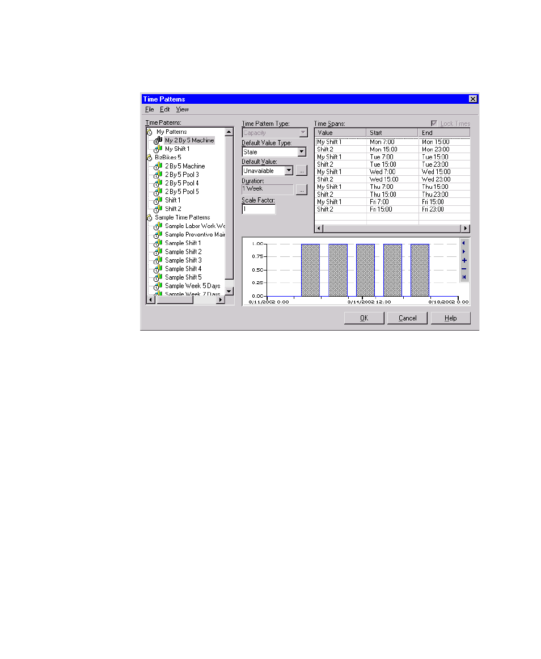Select Sample Shift 2 in tree
Viewport: 541px width, 659px height.
[183, 252]
